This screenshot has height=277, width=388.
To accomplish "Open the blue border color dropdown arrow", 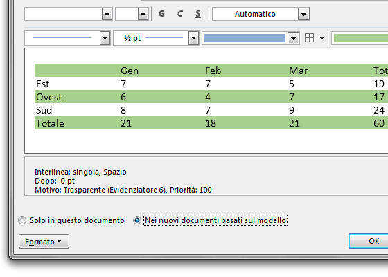I will tap(293, 38).
